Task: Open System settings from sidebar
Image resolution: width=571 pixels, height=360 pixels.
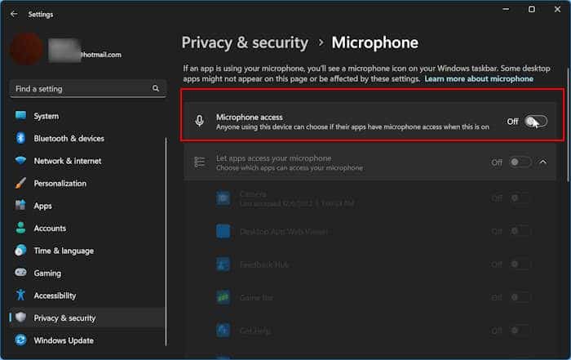Action: pos(87,116)
